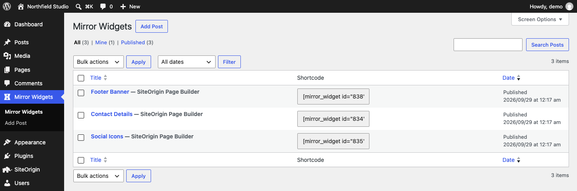The width and height of the screenshot is (577, 191).
Task: Click the Add Post button beside the heading
Action: point(151,26)
